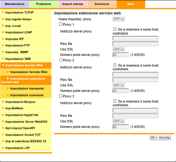The width and height of the screenshot is (176, 162).
Task: Focus Proxy 2 server address field
Action: 135,74
